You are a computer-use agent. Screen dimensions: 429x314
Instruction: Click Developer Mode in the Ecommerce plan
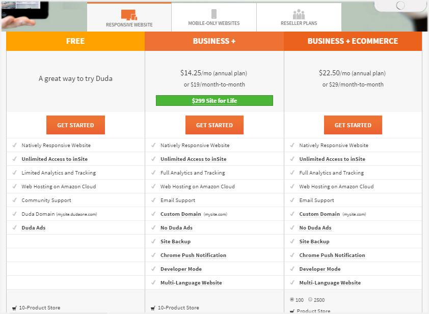click(320, 269)
